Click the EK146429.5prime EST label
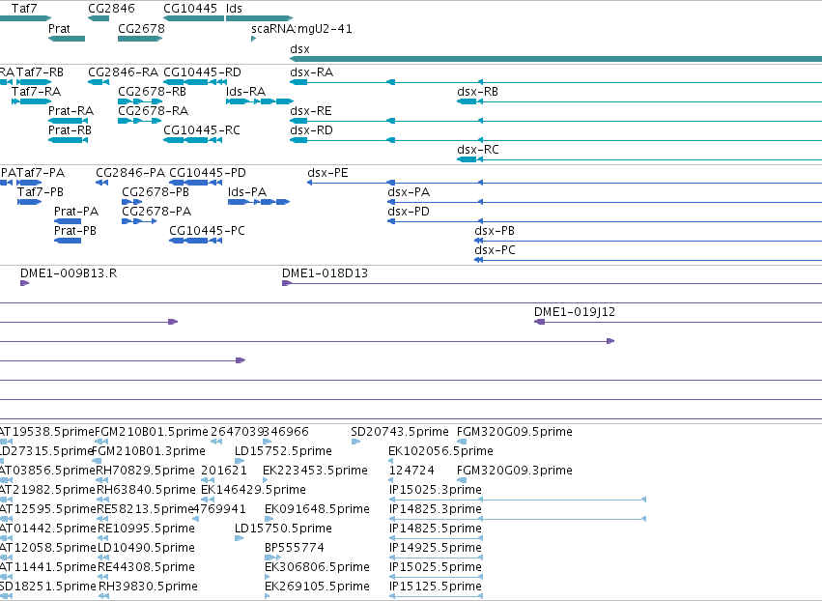This screenshot has width=822, height=601. pyautogui.click(x=254, y=490)
